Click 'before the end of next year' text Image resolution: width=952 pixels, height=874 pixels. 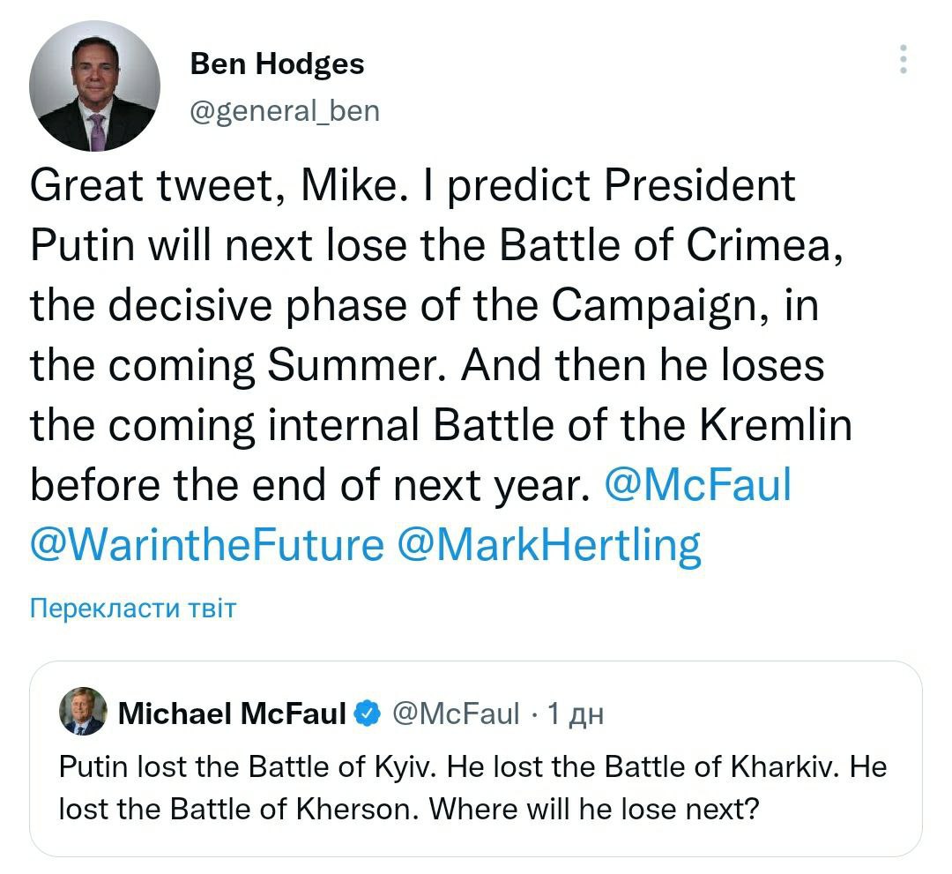[x=308, y=484]
